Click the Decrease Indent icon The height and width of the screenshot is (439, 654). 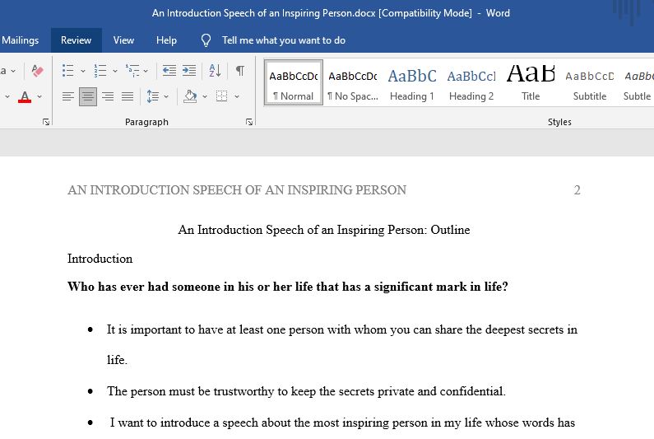[169, 71]
